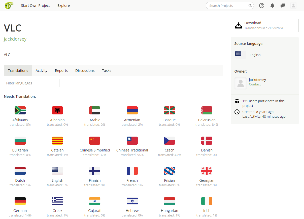Click the Chinese Simplified flag icon
Viewport: 304px width, 219px height.
tap(95, 141)
